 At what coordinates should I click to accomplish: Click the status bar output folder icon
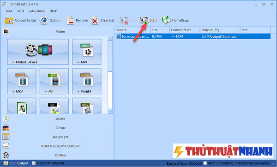6,163
